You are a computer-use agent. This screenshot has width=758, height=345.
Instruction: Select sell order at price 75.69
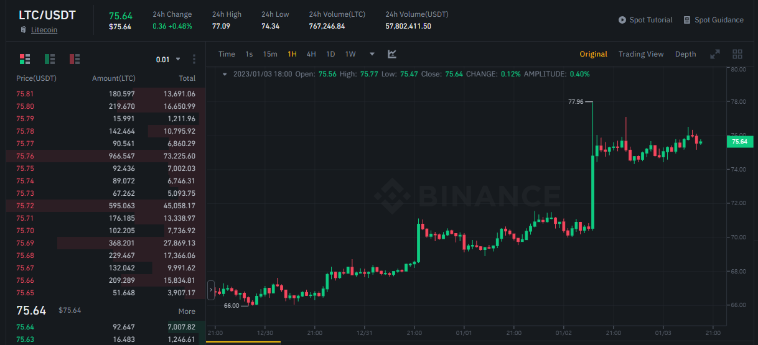click(106, 243)
